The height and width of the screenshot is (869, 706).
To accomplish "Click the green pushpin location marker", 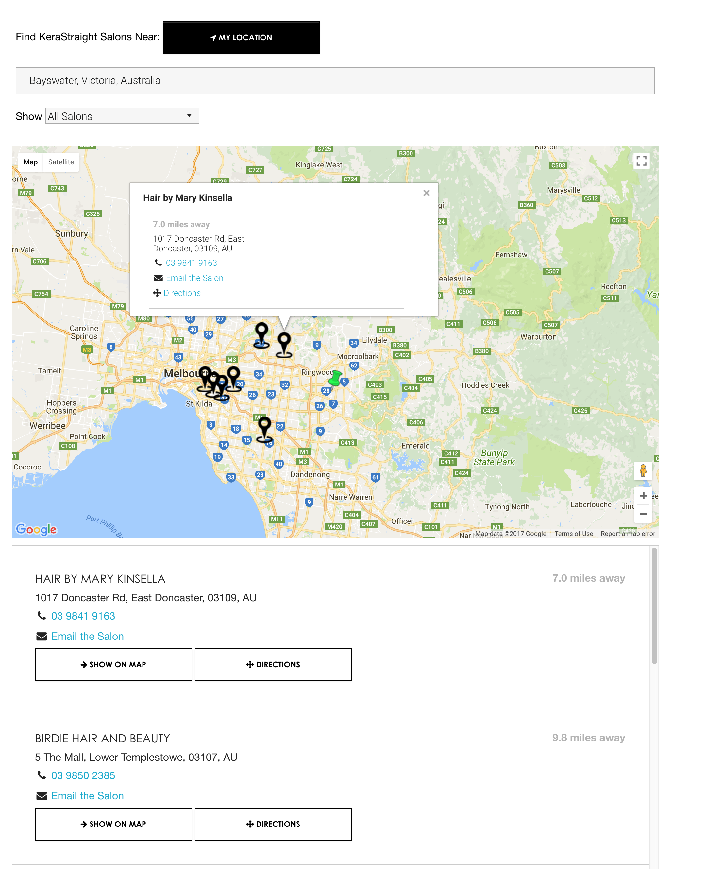I will (335, 379).
